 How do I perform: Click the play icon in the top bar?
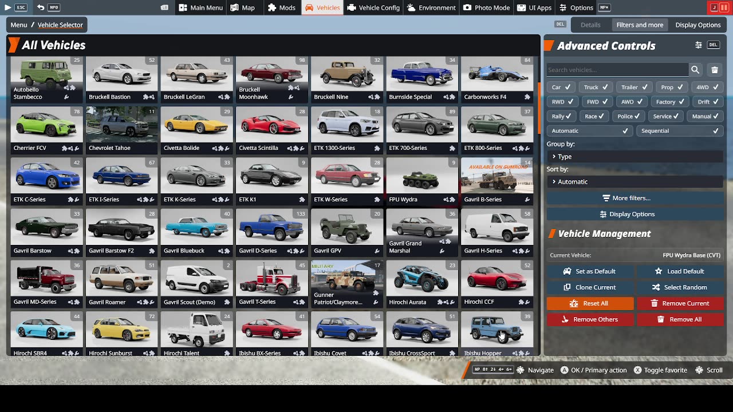point(8,7)
